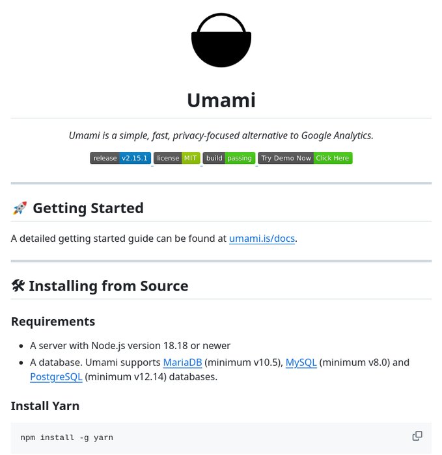The width and height of the screenshot is (442, 455).
Task: Visit the PostgreSQL link
Action: pos(56,376)
